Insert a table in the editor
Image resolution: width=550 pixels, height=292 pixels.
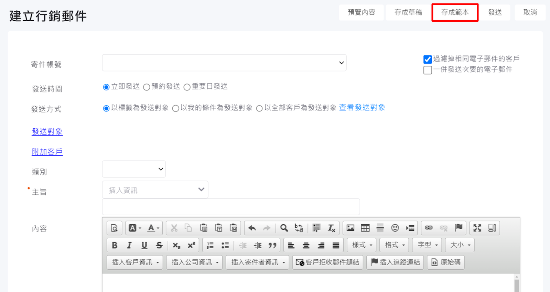365,228
